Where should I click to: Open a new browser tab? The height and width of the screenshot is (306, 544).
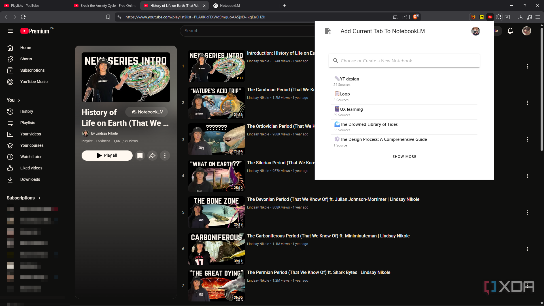click(284, 6)
